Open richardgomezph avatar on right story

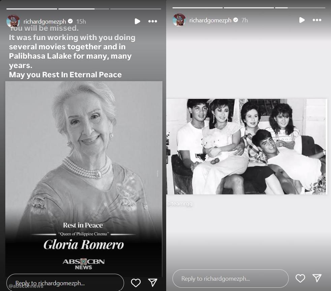tap(179, 20)
